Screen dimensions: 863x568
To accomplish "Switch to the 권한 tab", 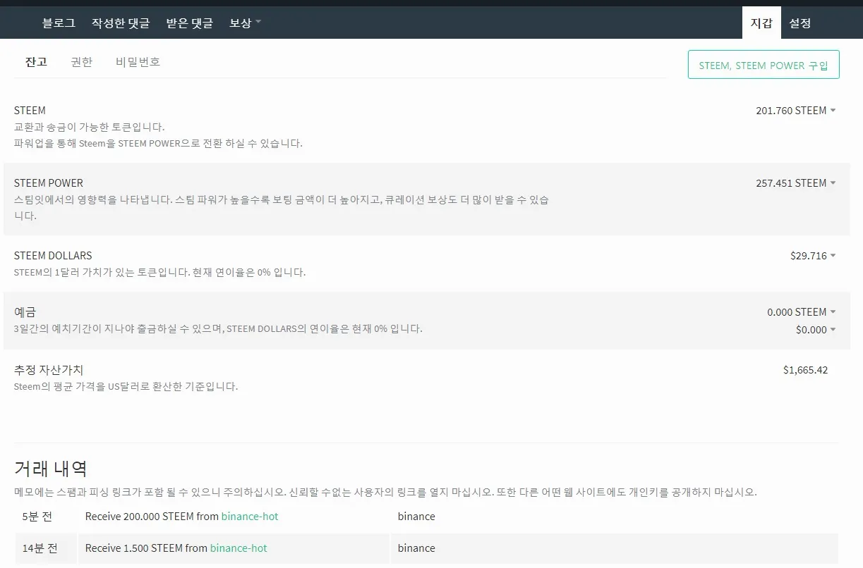I will pyautogui.click(x=81, y=62).
